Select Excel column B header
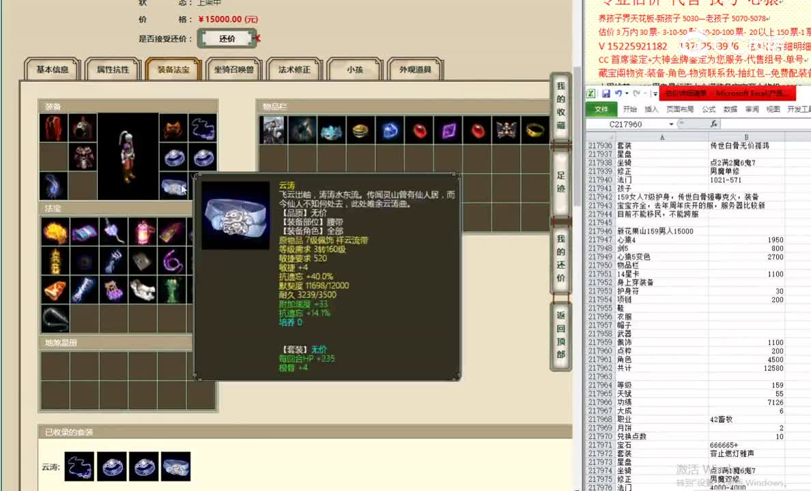Viewport: 811px width, 491px height. pyautogui.click(x=746, y=137)
